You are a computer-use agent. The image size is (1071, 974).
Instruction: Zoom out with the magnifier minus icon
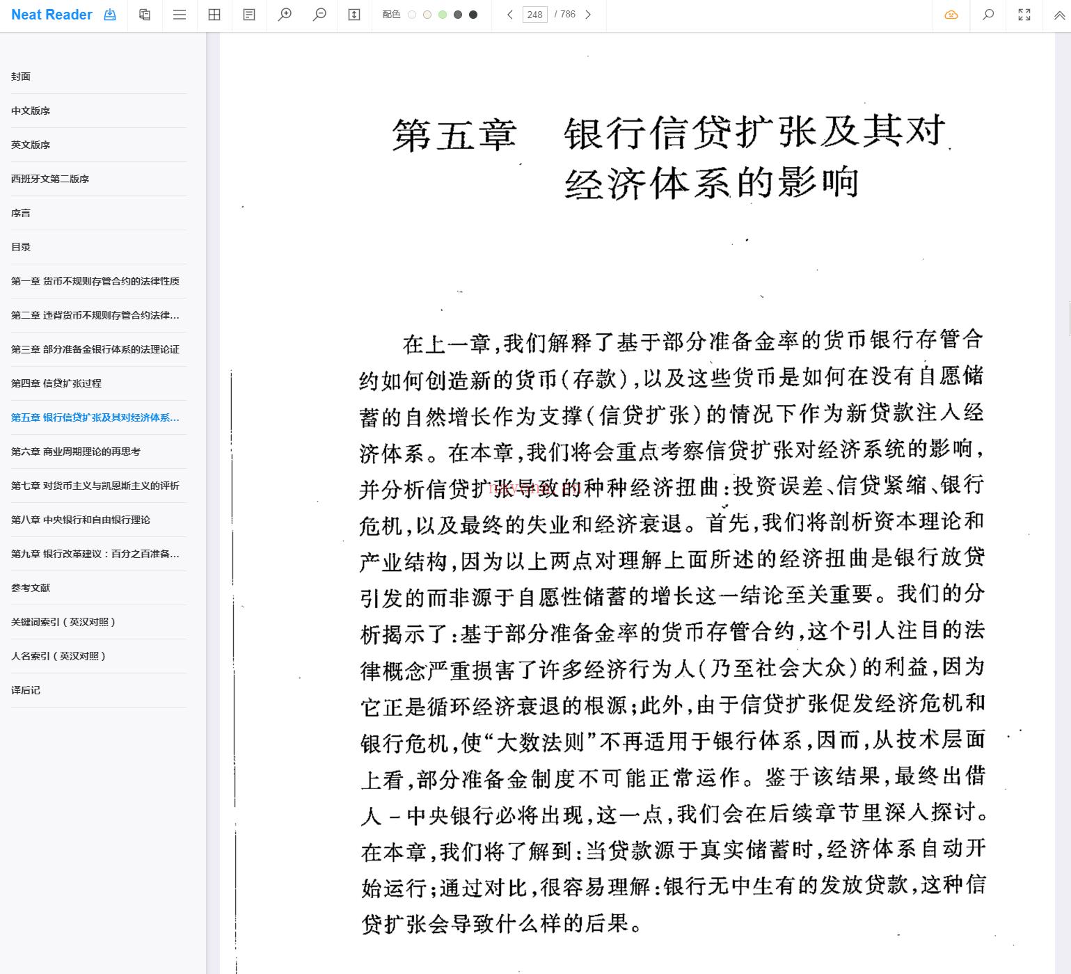coord(319,15)
